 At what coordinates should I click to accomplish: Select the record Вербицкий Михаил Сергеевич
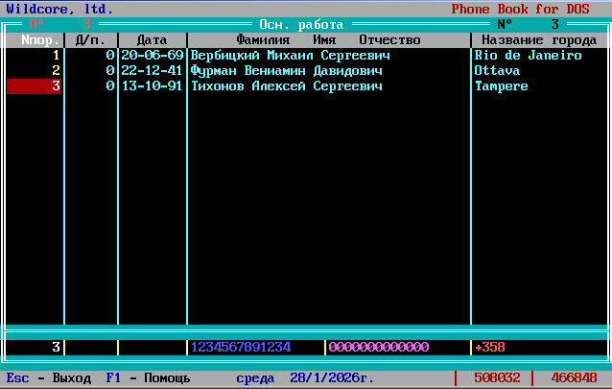(290, 56)
